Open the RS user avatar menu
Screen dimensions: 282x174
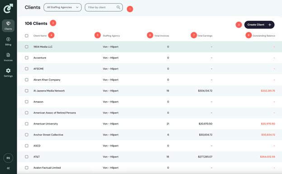point(8,158)
